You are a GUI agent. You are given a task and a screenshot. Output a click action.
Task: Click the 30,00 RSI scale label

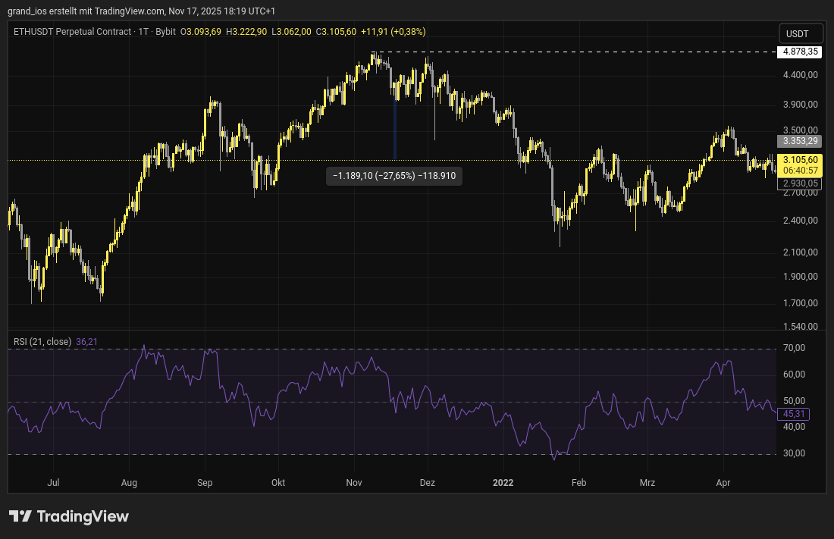click(x=794, y=453)
